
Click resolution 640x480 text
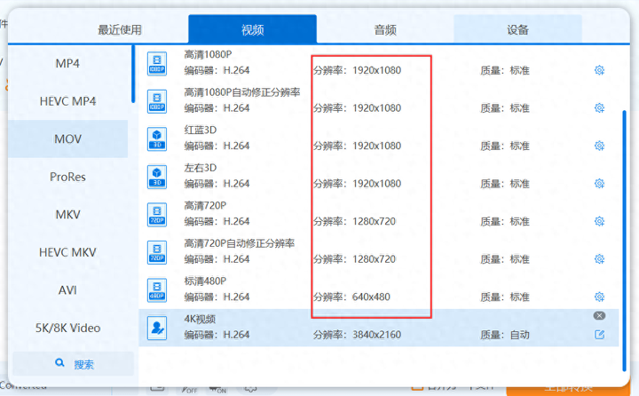pos(371,297)
